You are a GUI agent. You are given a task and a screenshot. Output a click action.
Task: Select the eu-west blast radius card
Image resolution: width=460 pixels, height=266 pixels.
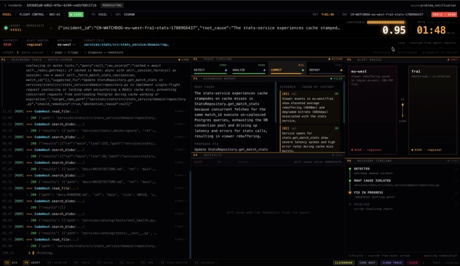[x=373, y=110]
